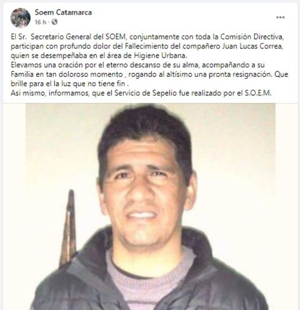The height and width of the screenshot is (310, 300).
Task: Click the words "Comisión Directiva"
Action: 252,37
